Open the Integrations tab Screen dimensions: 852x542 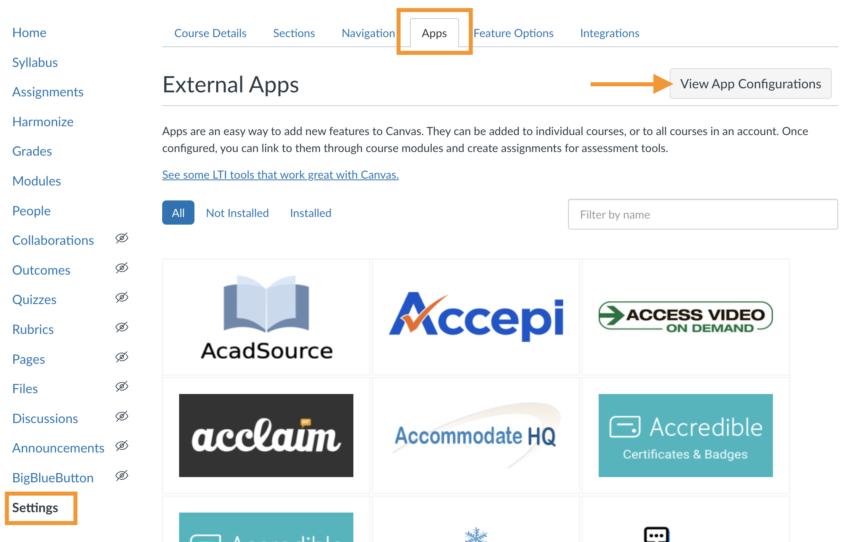(610, 33)
